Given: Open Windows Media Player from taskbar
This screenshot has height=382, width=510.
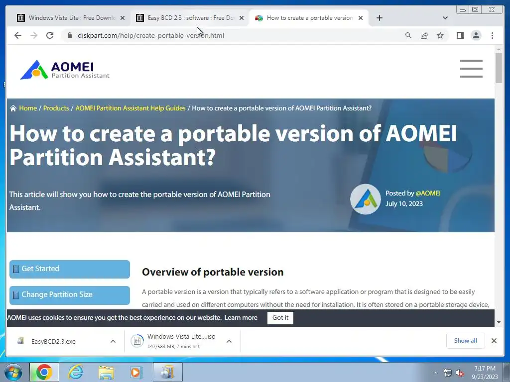Looking at the screenshot, I should pyautogui.click(x=136, y=372).
